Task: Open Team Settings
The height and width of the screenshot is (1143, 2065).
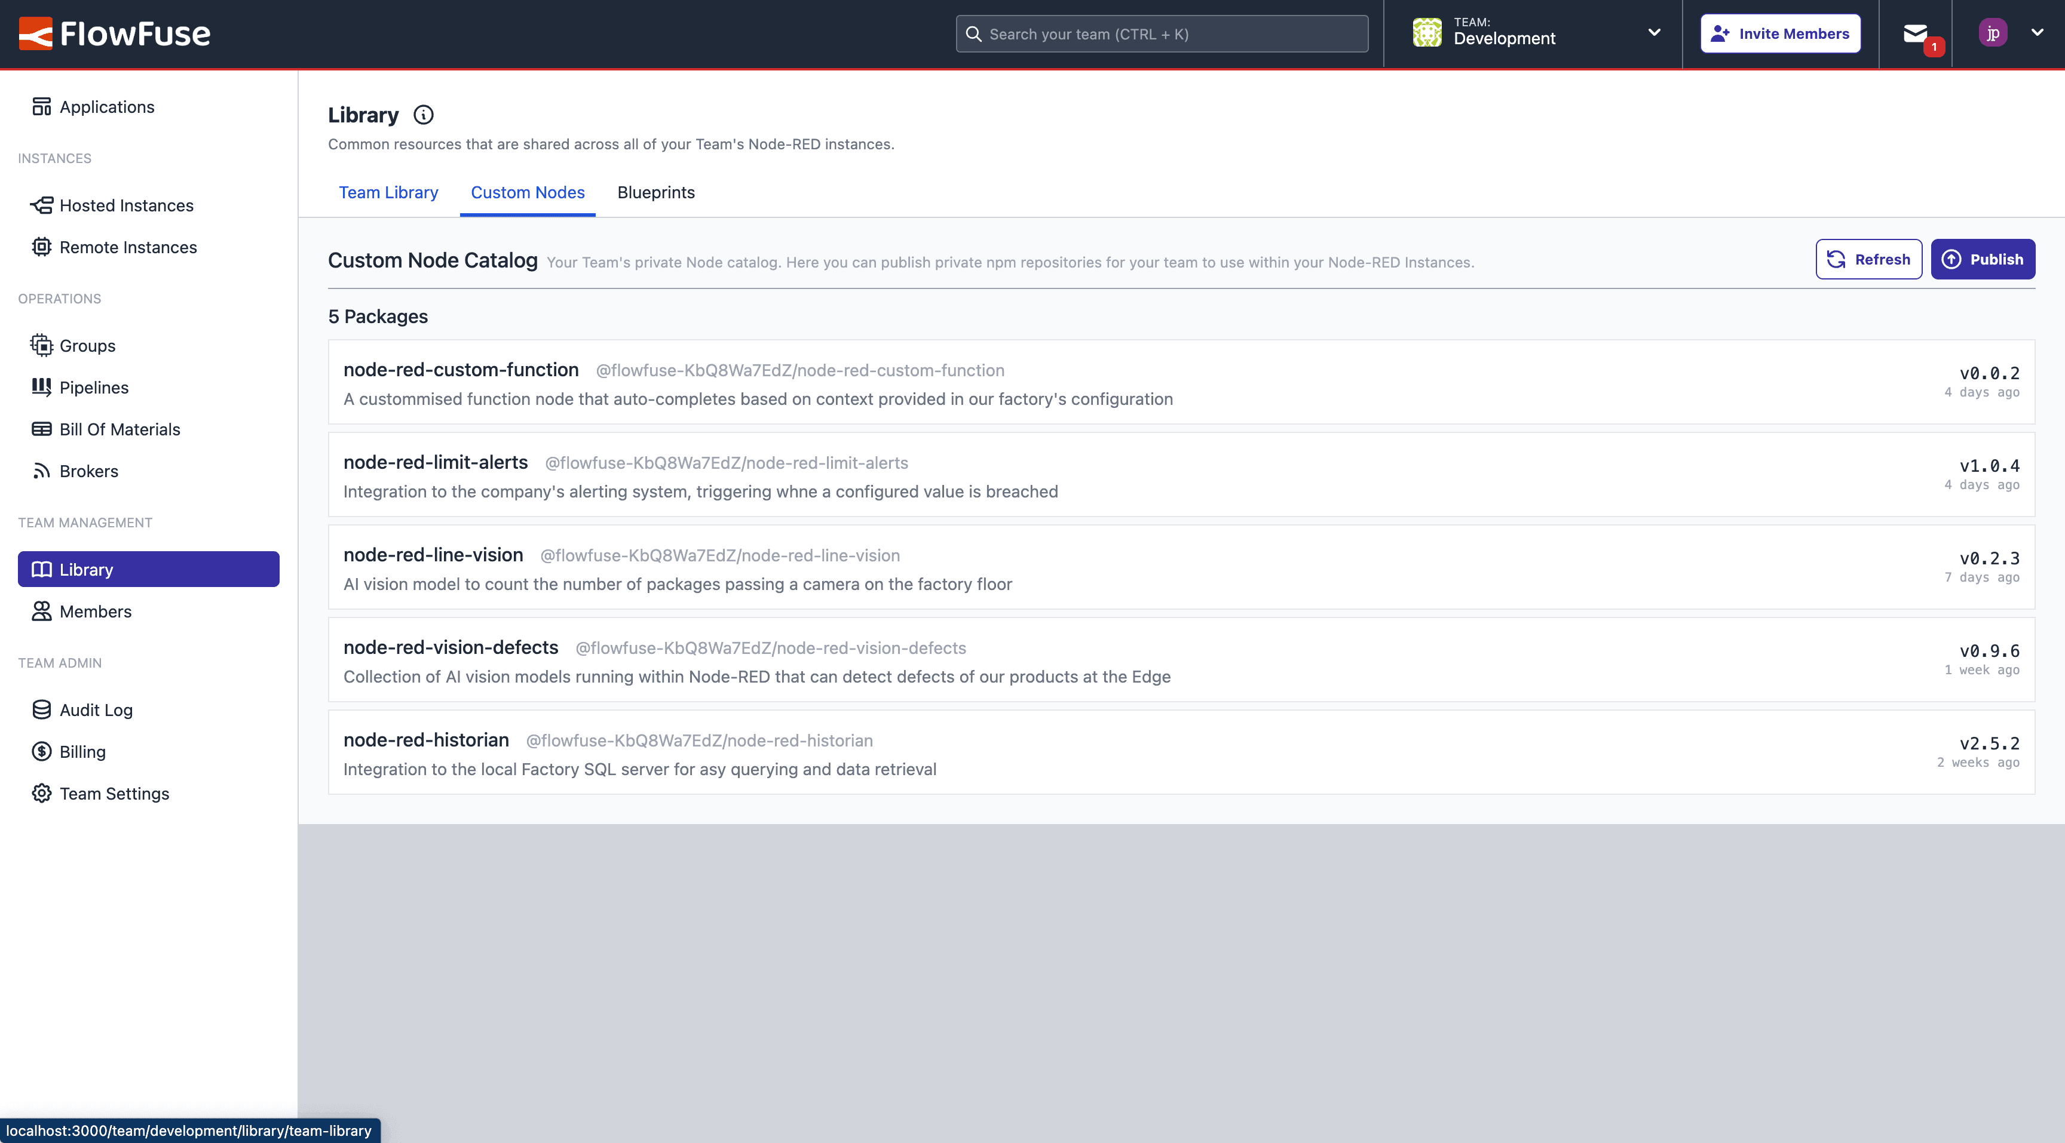Action: tap(114, 793)
